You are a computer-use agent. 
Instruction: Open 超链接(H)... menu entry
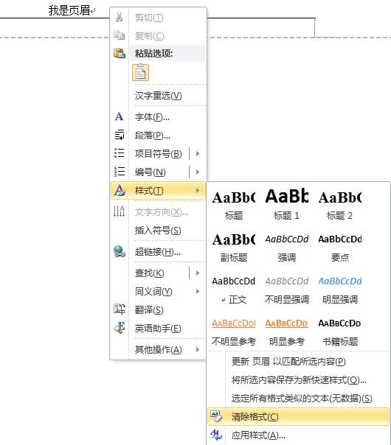click(x=159, y=252)
